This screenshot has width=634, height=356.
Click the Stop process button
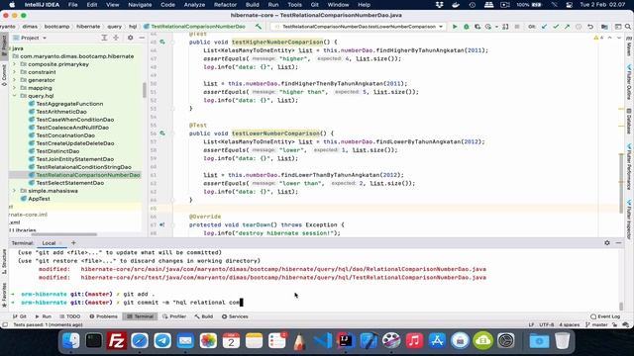(517, 27)
